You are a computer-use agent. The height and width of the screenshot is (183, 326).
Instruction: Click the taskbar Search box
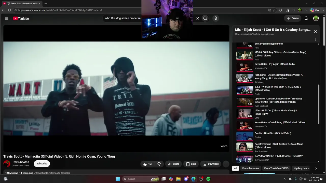[141, 179]
